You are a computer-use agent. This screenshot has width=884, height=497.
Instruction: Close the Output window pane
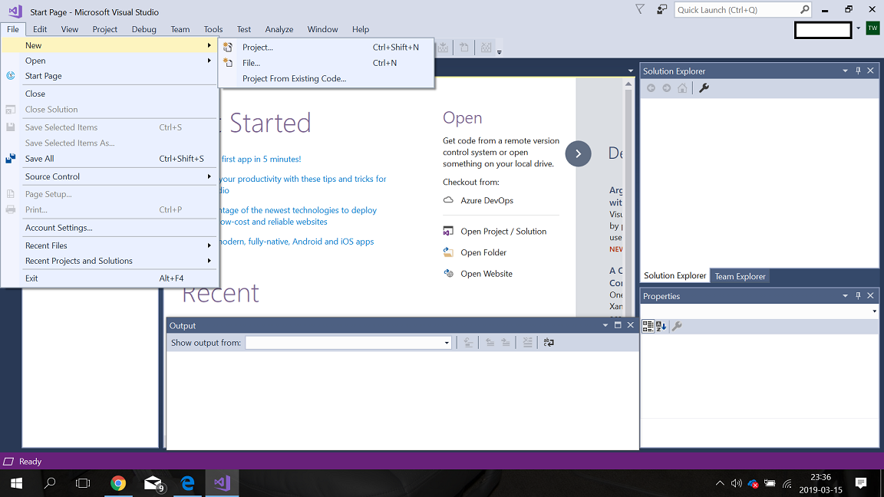[x=631, y=325]
